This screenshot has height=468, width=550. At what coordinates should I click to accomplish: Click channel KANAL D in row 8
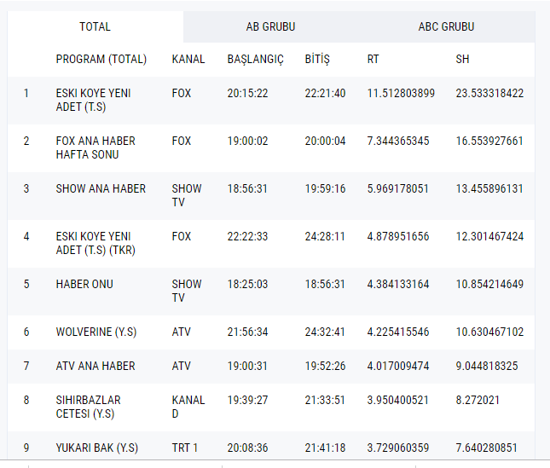pos(188,407)
